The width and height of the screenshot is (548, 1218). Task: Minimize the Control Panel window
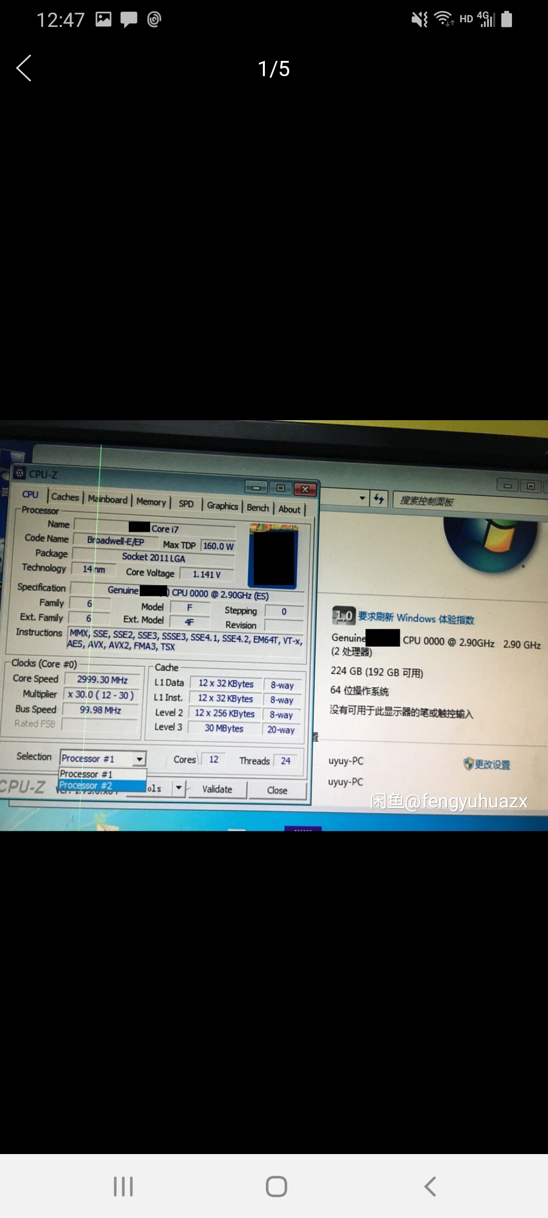507,486
